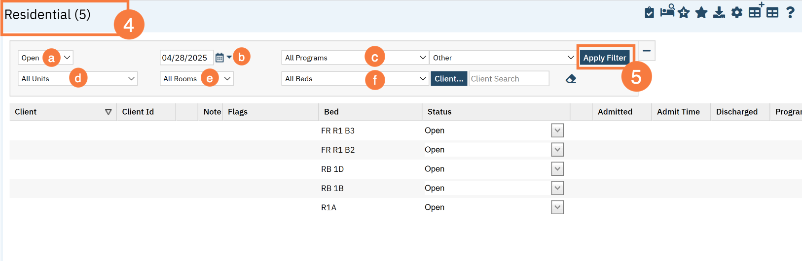Open the calendar date picker icon

pyautogui.click(x=220, y=58)
